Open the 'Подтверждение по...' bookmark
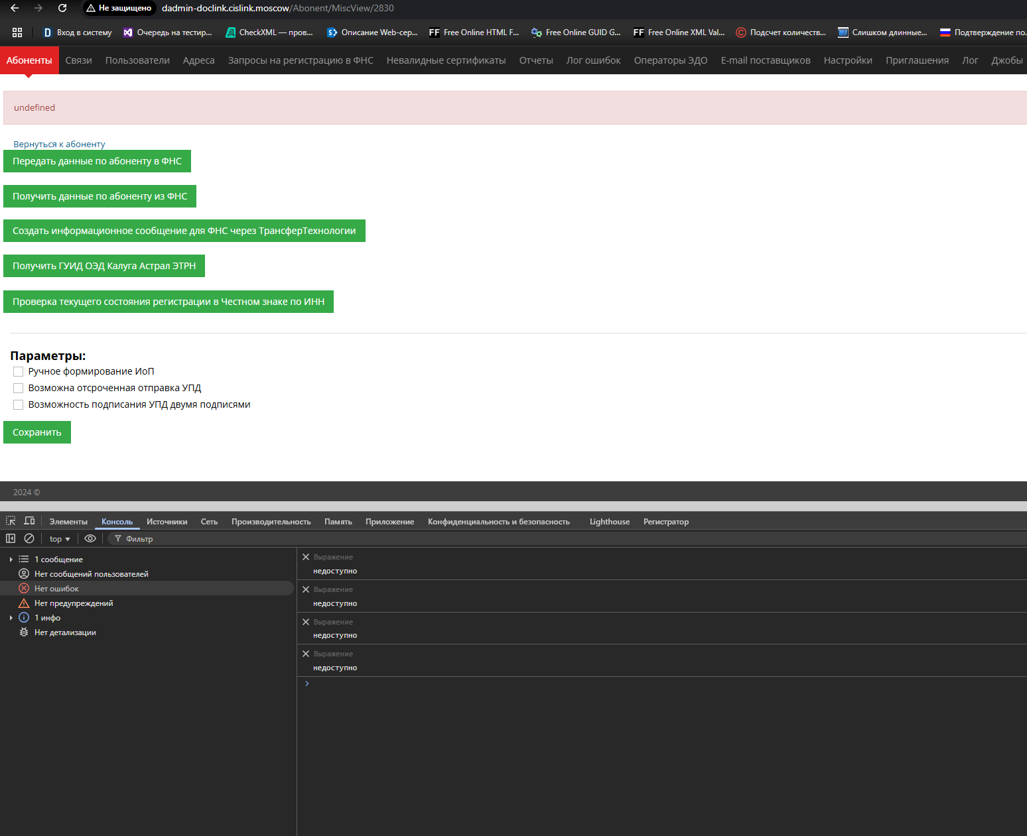 tap(983, 32)
